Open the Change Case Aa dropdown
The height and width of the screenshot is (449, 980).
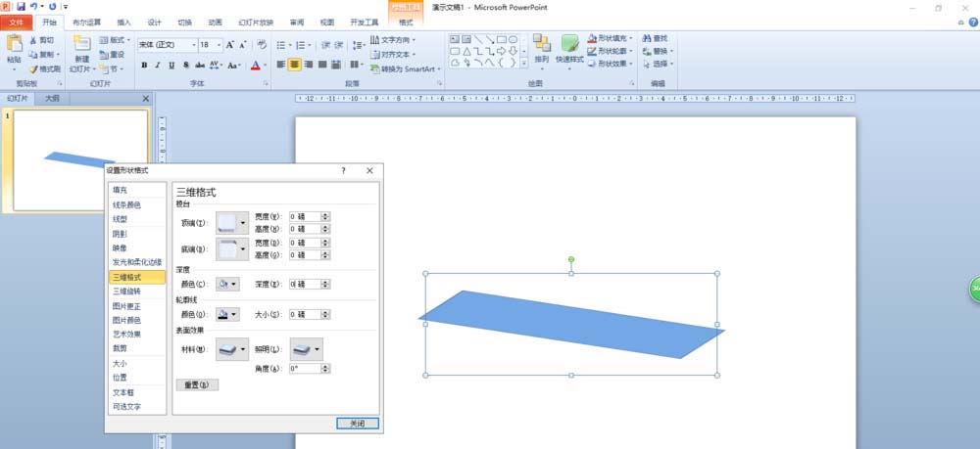pos(234,65)
